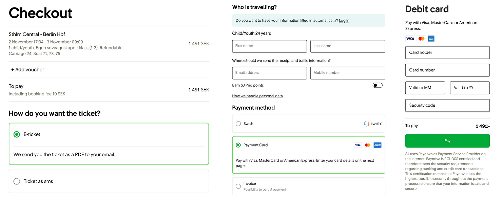The image size is (502, 199).
Task: Open the Log in link
Action: tap(344, 21)
